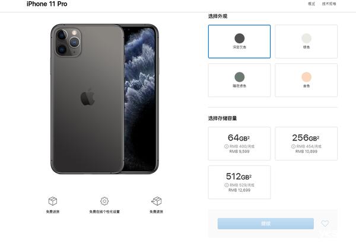Choose the 512GB storage capacity
Image resolution: width=356 pixels, height=247 pixels.
[239, 182]
